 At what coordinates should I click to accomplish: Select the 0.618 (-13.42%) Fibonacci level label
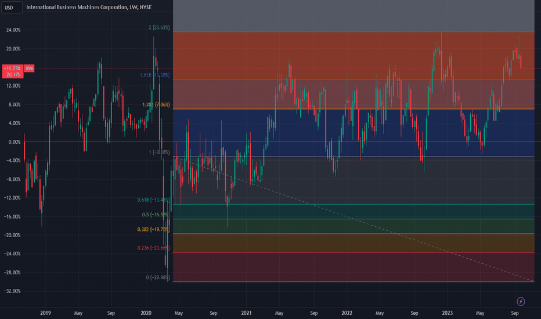(x=154, y=200)
